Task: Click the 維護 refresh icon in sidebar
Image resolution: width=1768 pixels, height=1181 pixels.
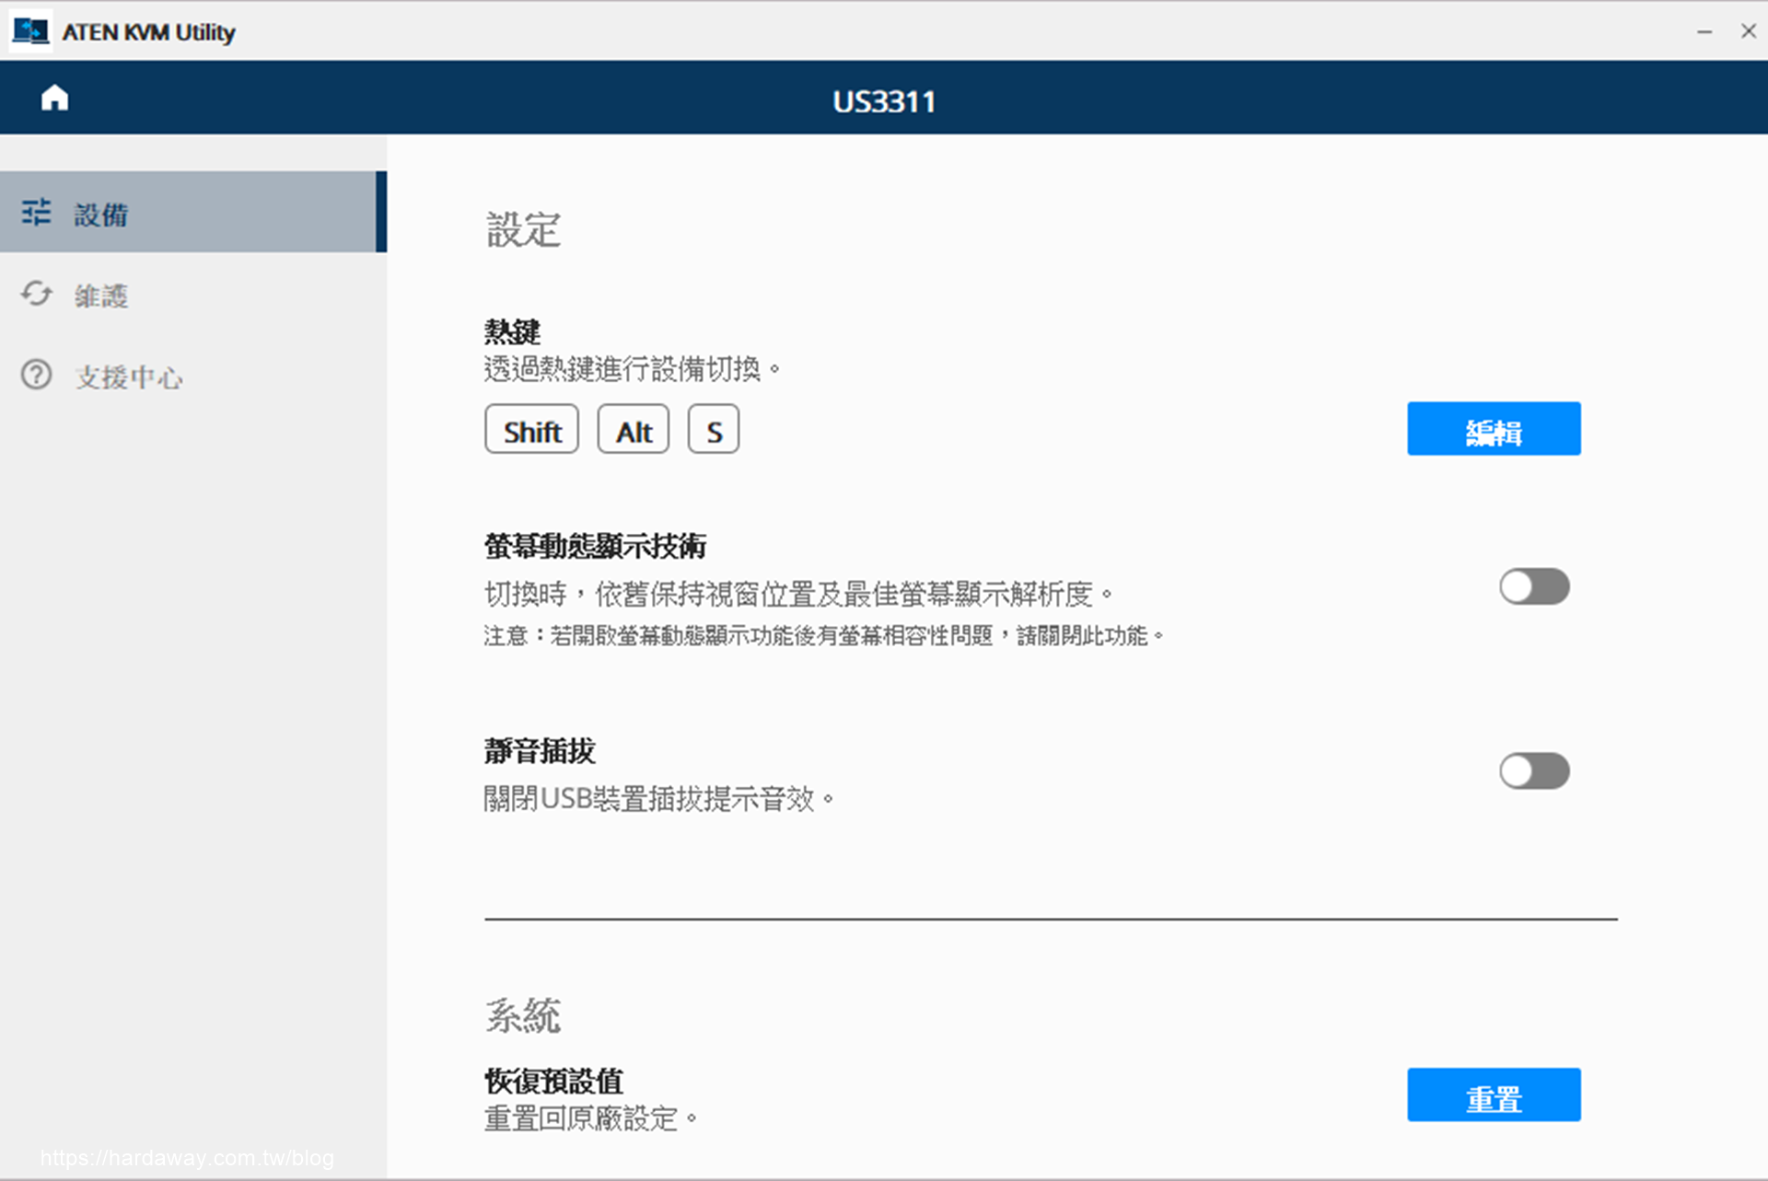Action: point(37,294)
